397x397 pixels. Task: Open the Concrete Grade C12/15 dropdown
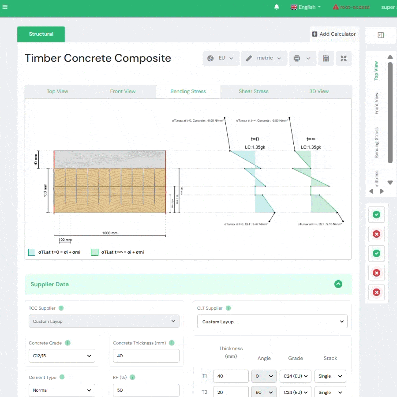(x=62, y=356)
